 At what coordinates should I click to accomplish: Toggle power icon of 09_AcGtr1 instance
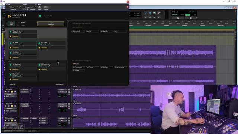click(x=10, y=75)
